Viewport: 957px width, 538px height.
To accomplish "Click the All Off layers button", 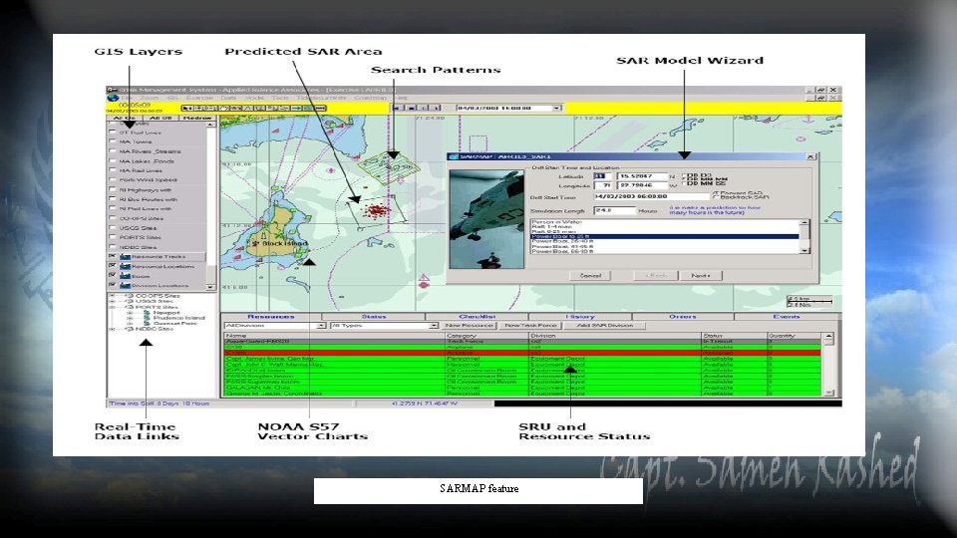I will [160, 118].
